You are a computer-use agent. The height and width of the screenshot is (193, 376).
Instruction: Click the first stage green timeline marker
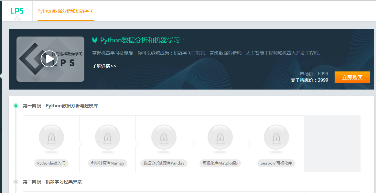tap(16, 106)
